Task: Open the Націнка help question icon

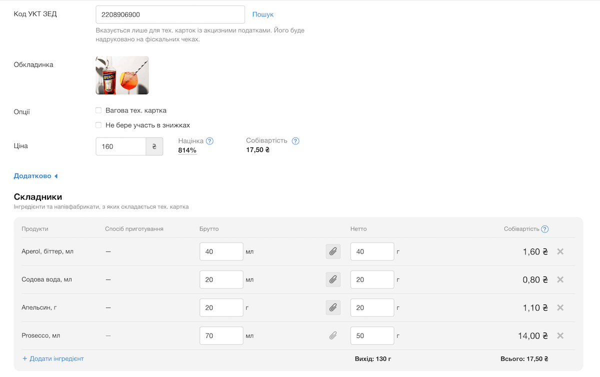Action: pos(210,141)
